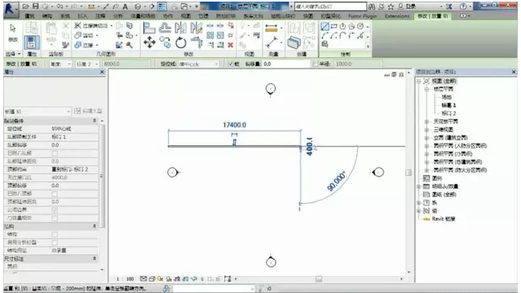Click the Offset value field showing 0.0
The height and width of the screenshot is (293, 521).
point(286,63)
